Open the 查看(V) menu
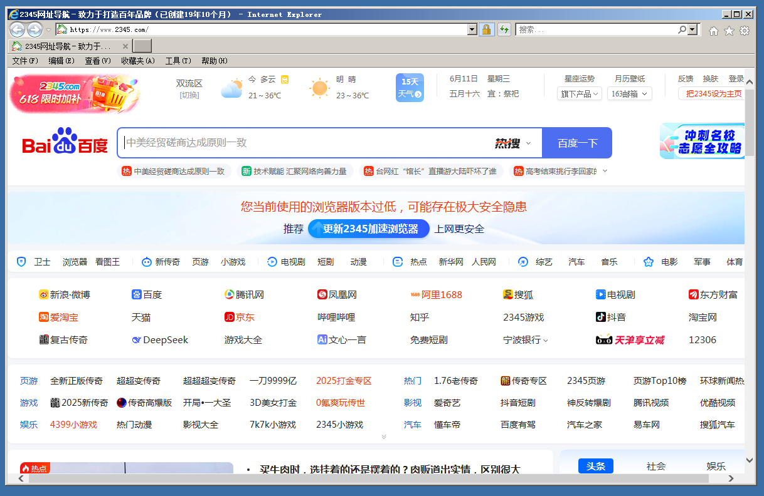764x496 pixels. (x=98, y=61)
